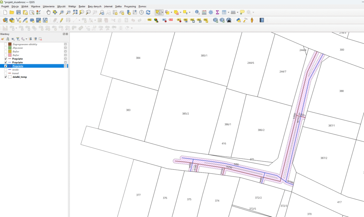364x217 pixels.
Task: Enable the Zagregowane obiekty layer checkbox
Action: pos(6,44)
